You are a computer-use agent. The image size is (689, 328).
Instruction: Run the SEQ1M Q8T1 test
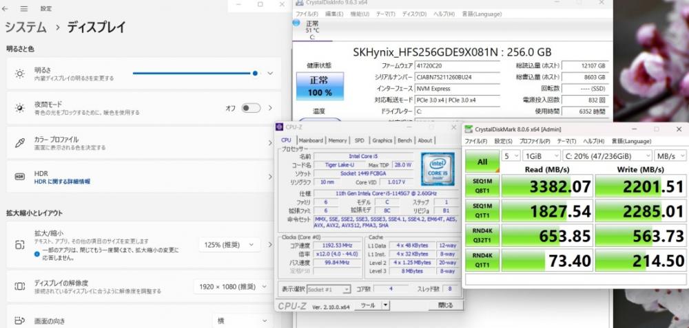coord(482,186)
